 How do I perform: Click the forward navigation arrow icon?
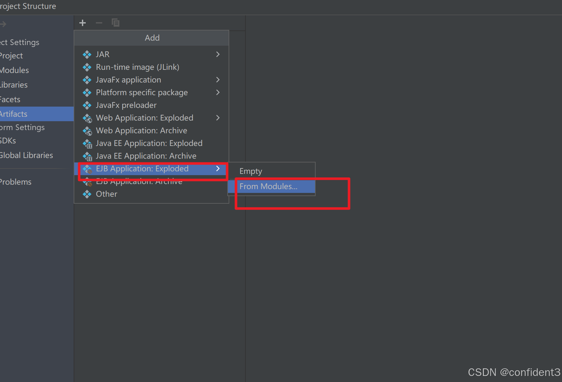click(3, 24)
